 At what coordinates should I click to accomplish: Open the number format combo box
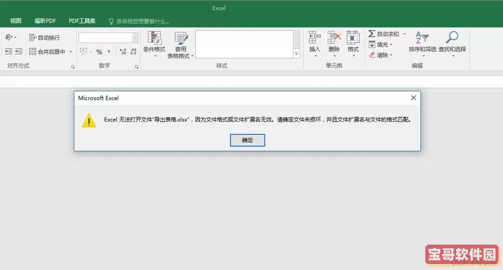click(x=108, y=38)
